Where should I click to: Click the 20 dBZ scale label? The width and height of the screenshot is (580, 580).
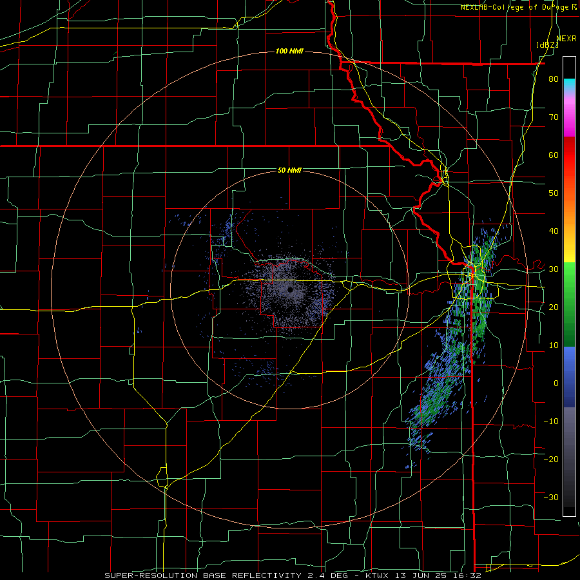tap(554, 307)
